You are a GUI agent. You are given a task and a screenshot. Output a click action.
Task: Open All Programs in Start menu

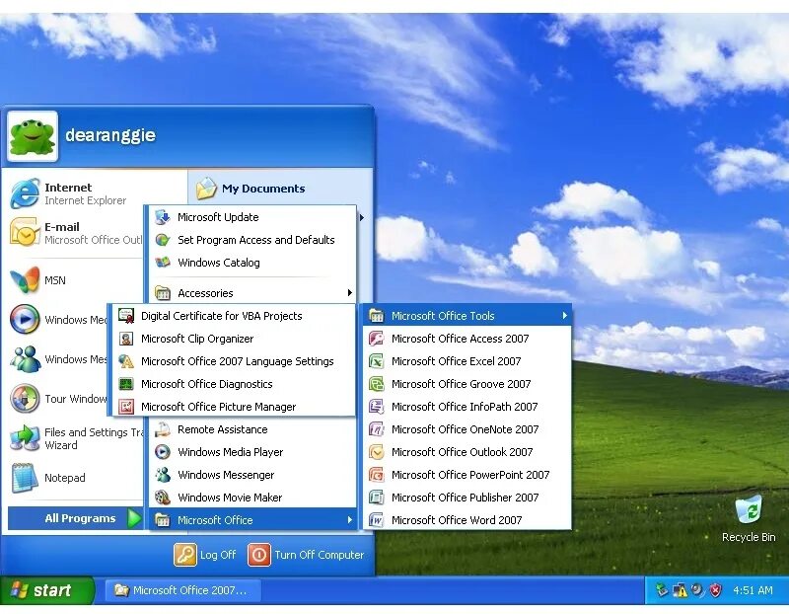click(x=76, y=518)
